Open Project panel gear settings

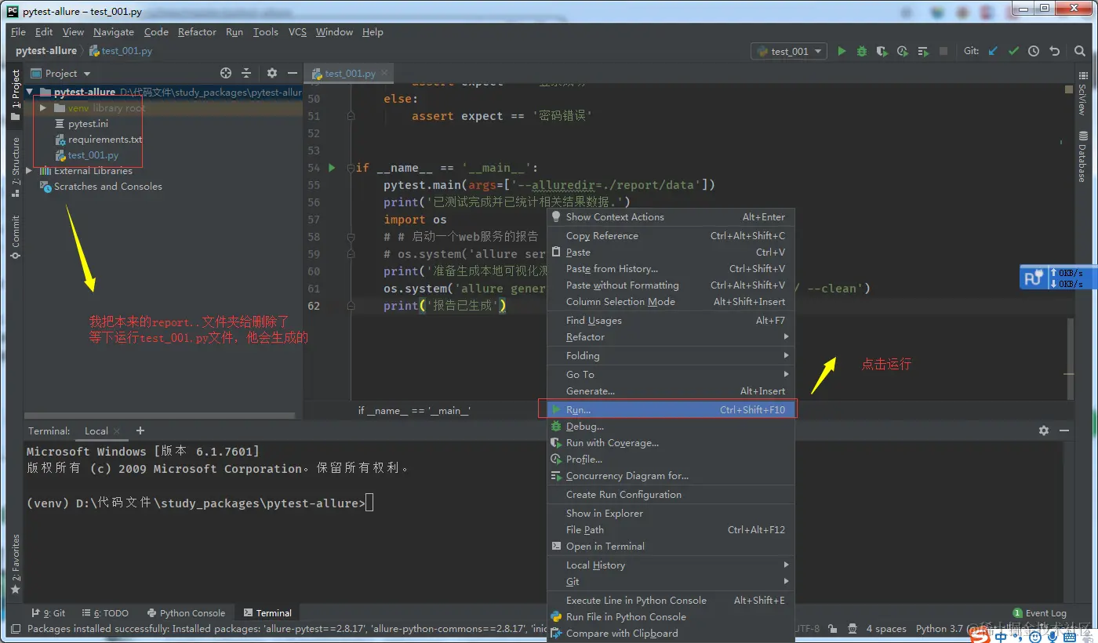coord(272,73)
